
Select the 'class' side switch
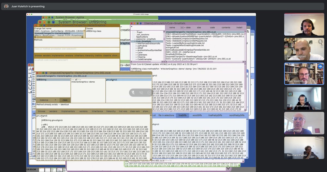tap(65, 100)
